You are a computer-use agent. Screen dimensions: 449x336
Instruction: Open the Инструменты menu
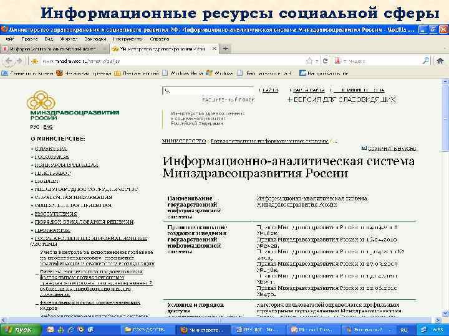[x=128, y=39]
